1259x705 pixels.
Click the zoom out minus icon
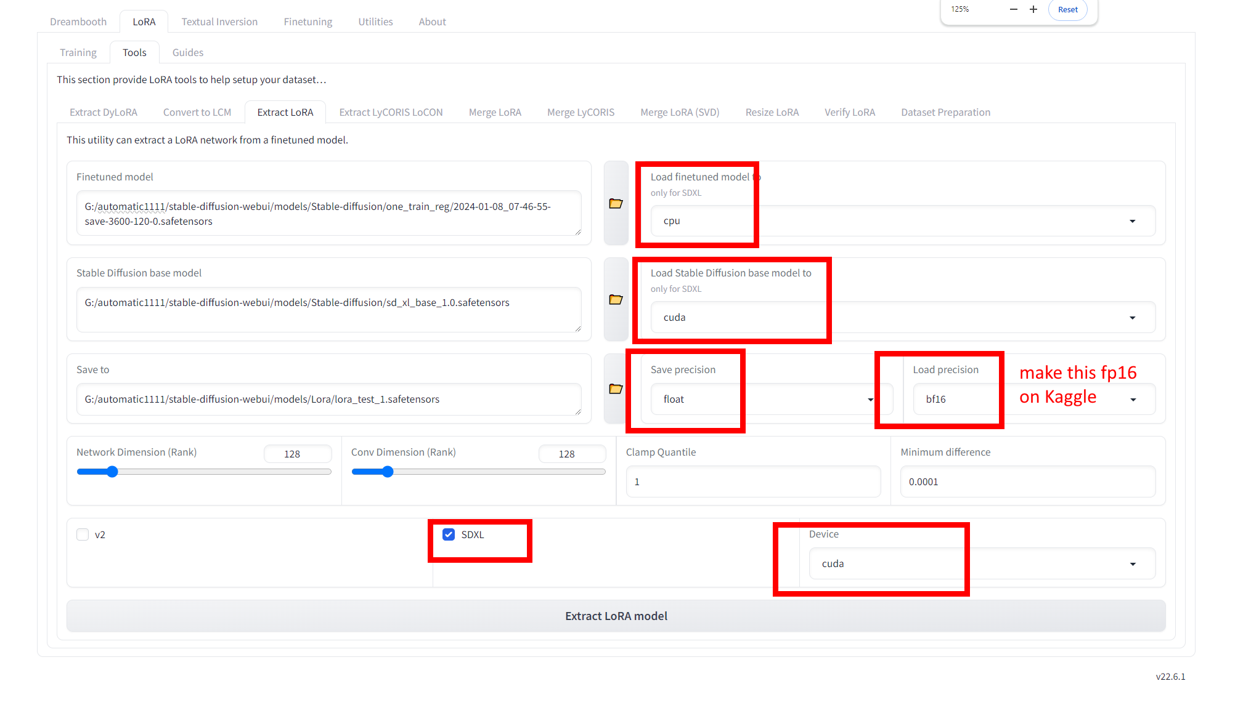(1013, 9)
